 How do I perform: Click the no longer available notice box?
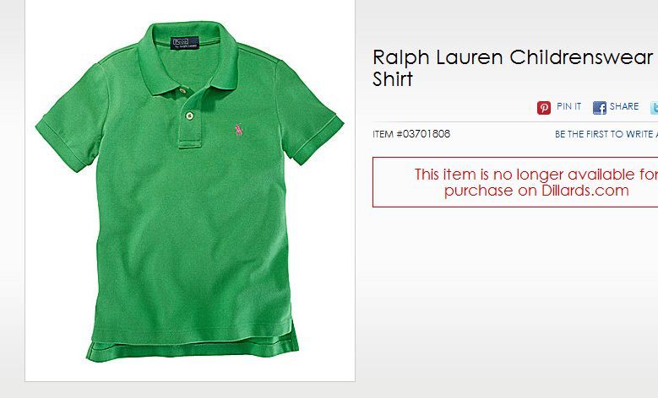515,182
